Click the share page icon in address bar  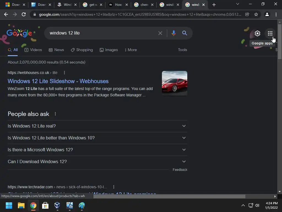point(247,14)
